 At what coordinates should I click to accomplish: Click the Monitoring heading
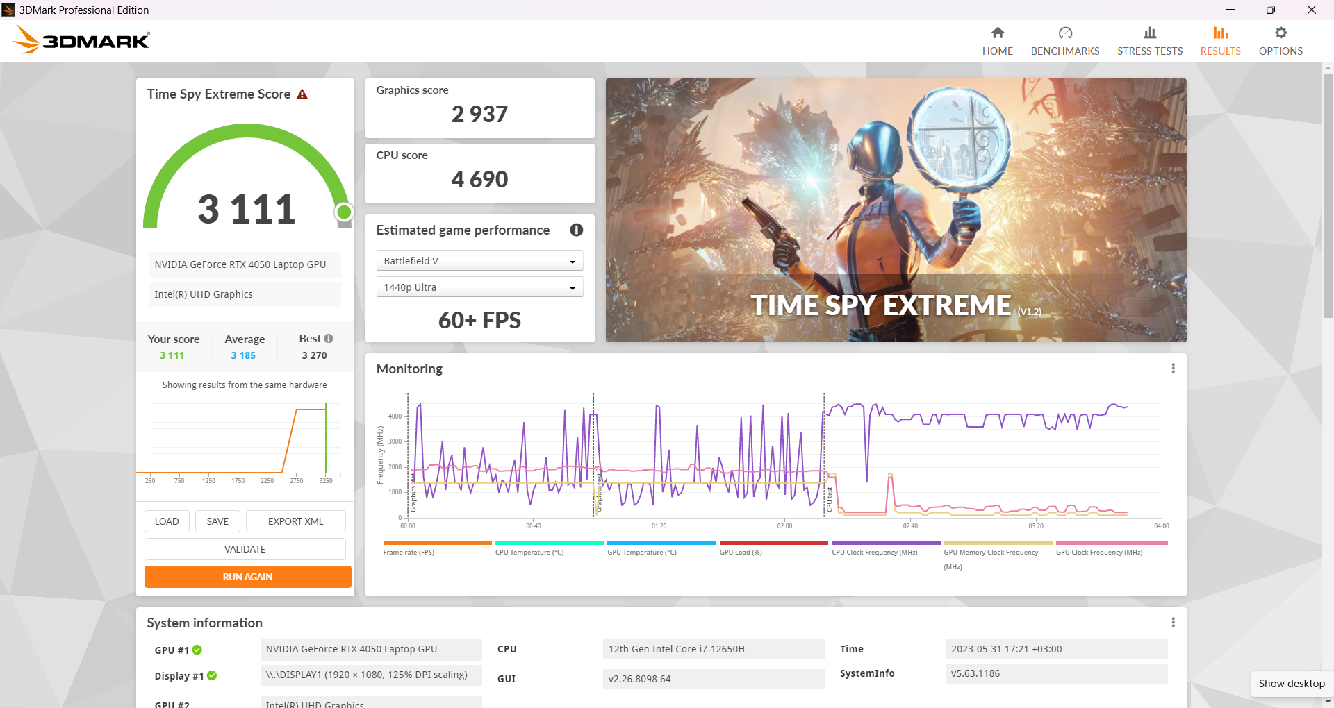[409, 369]
